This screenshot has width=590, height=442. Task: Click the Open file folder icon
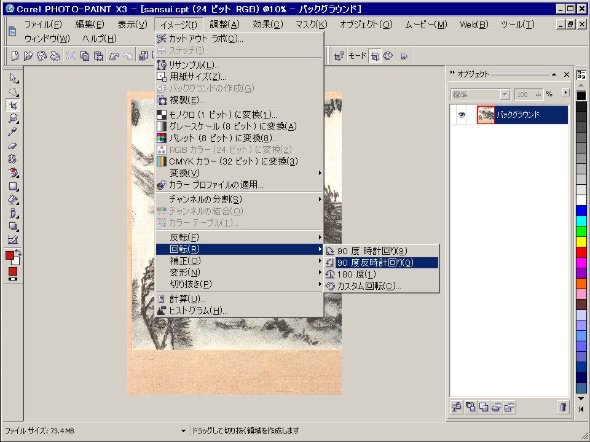point(28,56)
